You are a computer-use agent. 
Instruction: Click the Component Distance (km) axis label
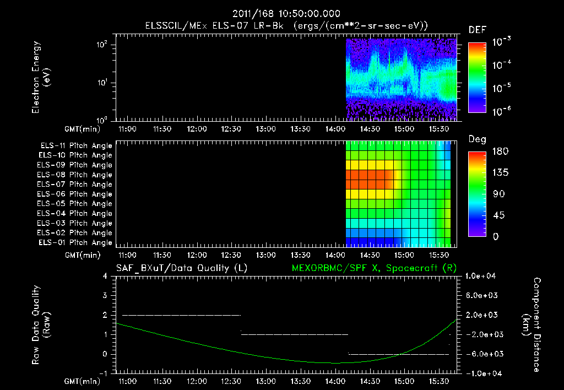click(x=532, y=325)
